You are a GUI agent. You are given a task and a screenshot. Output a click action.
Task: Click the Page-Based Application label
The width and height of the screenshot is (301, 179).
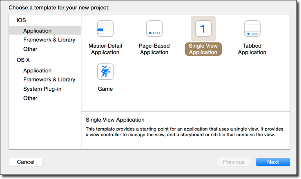point(154,49)
